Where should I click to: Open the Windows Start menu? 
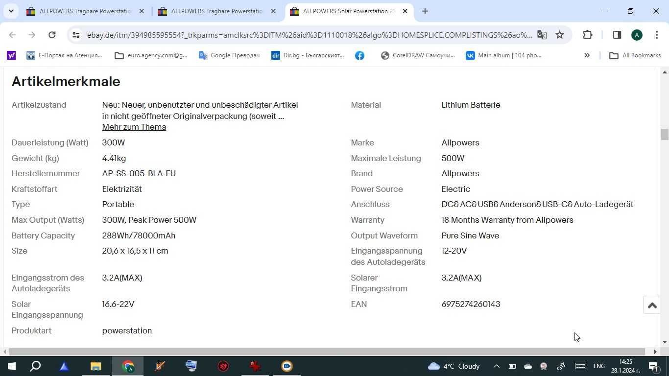tap(11, 366)
